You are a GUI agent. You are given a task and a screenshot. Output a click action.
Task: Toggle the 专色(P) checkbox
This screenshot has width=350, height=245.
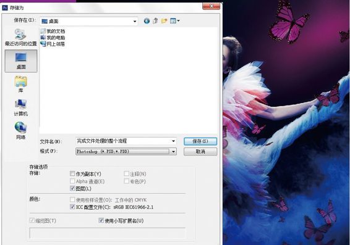[126, 181]
